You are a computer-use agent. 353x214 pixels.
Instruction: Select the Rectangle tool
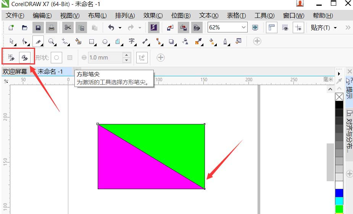92,42
